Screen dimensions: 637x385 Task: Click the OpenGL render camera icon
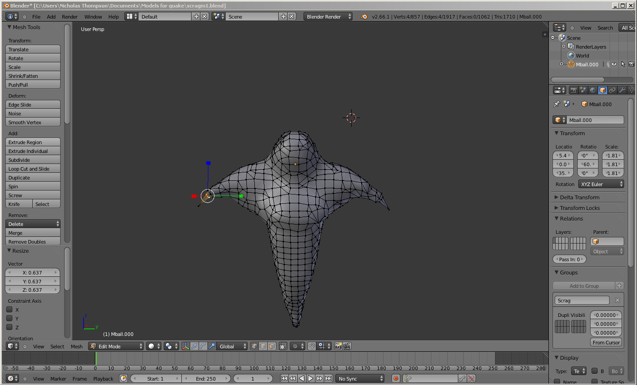(338, 347)
